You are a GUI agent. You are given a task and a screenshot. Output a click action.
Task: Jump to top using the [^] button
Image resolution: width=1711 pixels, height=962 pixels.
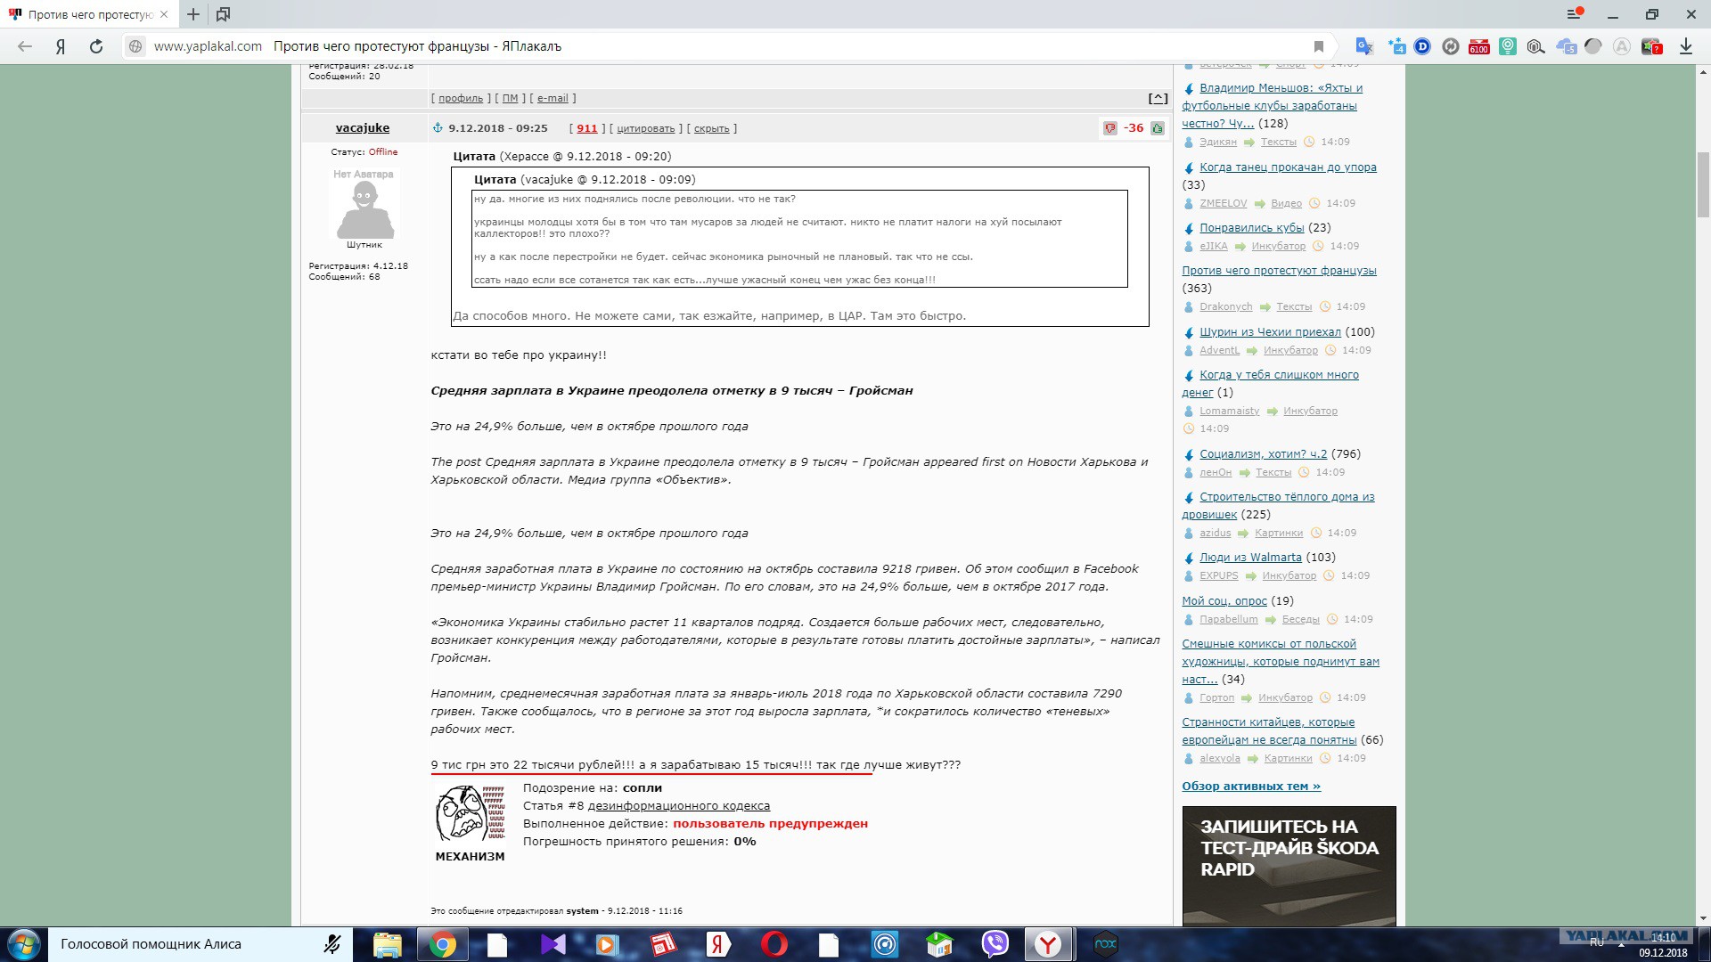(1158, 98)
